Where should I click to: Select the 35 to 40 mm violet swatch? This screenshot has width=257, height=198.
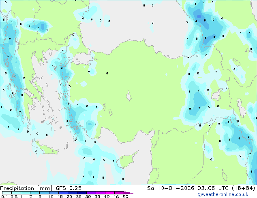tap(101, 193)
